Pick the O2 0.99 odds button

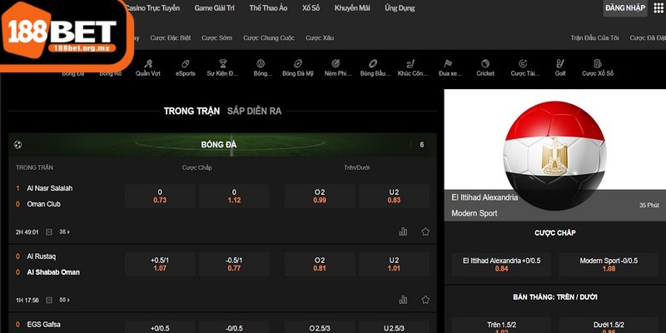pos(320,196)
